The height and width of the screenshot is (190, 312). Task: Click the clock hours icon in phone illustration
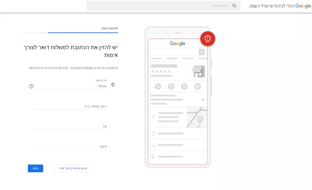click(153, 134)
